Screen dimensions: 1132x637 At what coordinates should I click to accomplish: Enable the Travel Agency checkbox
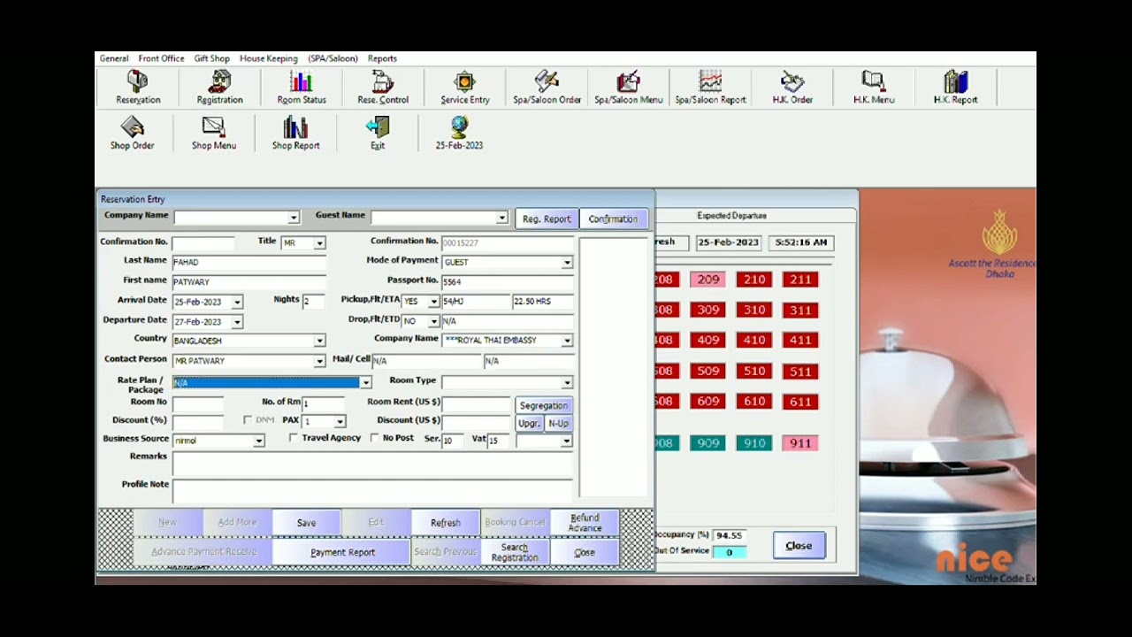tap(293, 438)
